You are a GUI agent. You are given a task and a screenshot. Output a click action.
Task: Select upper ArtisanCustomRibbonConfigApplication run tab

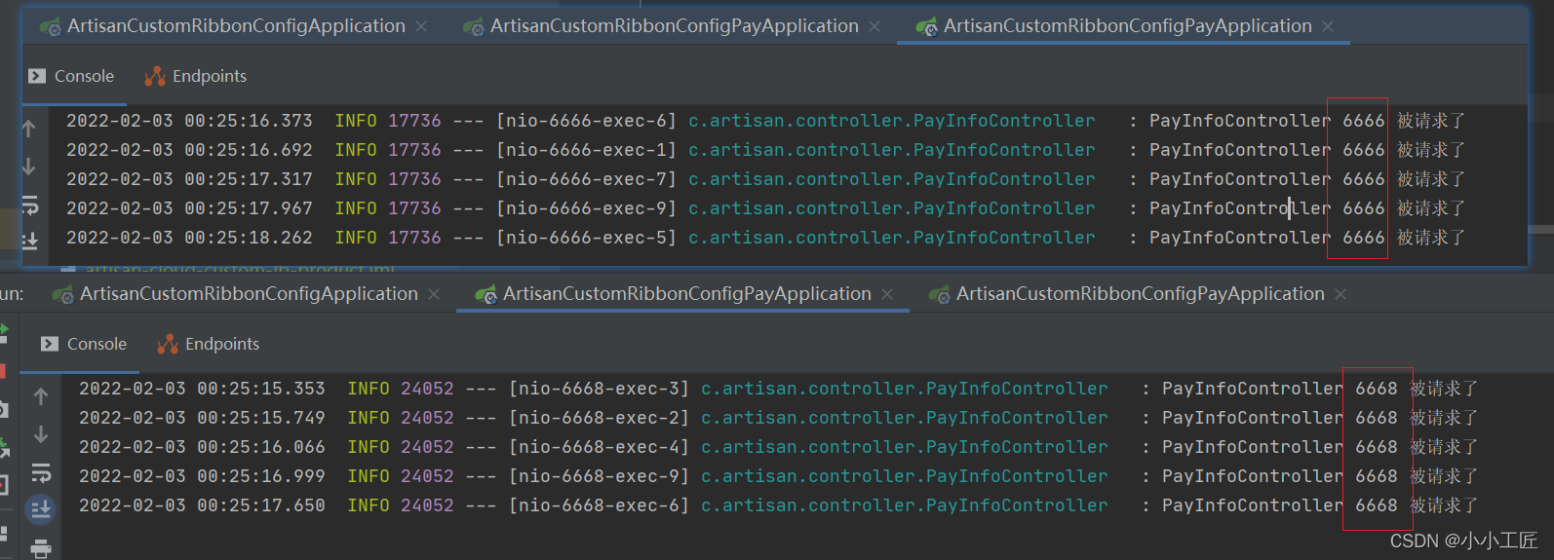tap(235, 26)
